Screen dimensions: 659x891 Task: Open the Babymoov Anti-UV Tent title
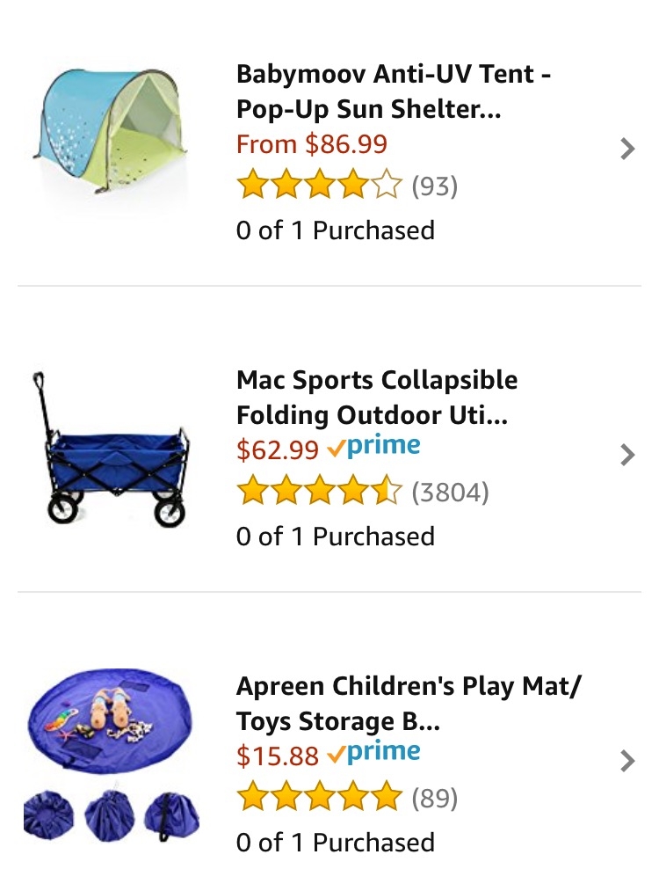[x=394, y=91]
